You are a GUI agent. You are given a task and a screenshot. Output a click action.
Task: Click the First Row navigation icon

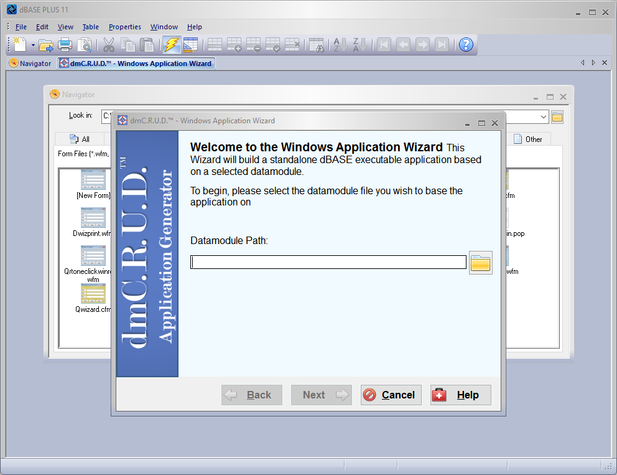point(384,45)
